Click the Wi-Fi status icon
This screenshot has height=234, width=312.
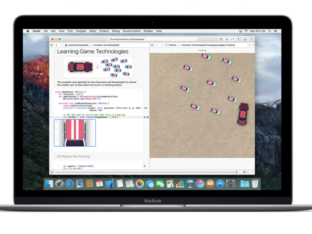246,31
